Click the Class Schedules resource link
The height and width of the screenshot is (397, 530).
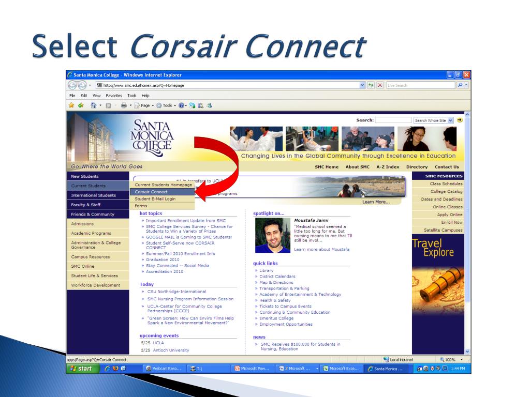click(446, 184)
